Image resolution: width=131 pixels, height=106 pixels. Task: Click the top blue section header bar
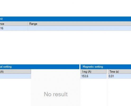point(65,19)
